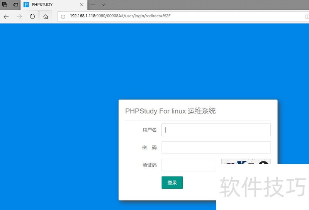Screen dimensions: 309x210
Task: Click the browser back arrow
Action: (6, 17)
